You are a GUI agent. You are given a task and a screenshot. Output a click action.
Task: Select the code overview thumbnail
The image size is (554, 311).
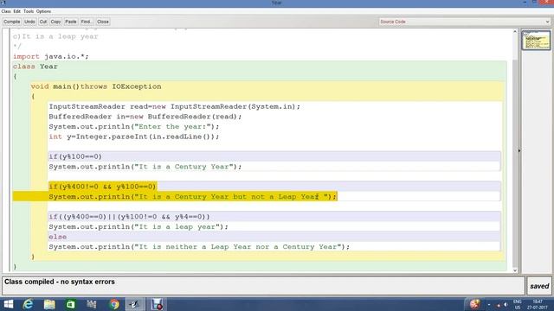pyautogui.click(x=536, y=41)
